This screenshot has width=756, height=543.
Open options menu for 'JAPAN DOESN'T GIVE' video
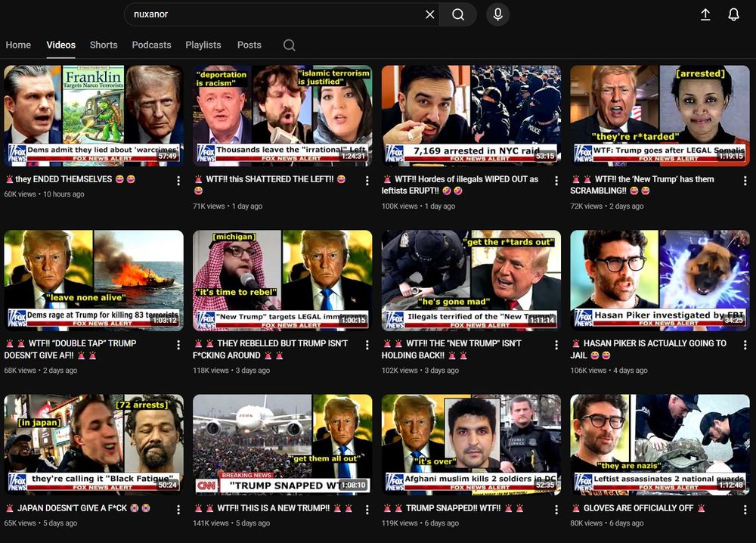(x=178, y=510)
